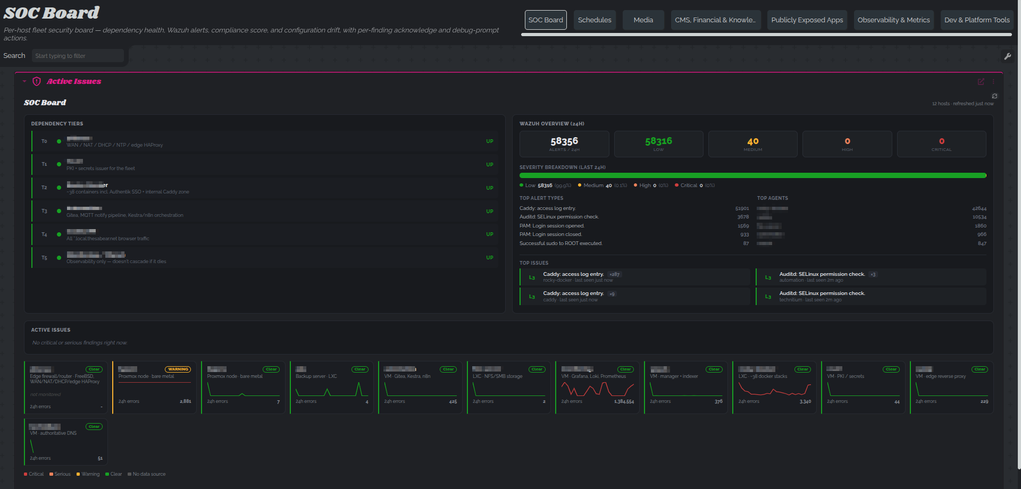This screenshot has height=489, width=1021.
Task: Open Caddy access log entry rocky-docker issue
Action: click(635, 277)
